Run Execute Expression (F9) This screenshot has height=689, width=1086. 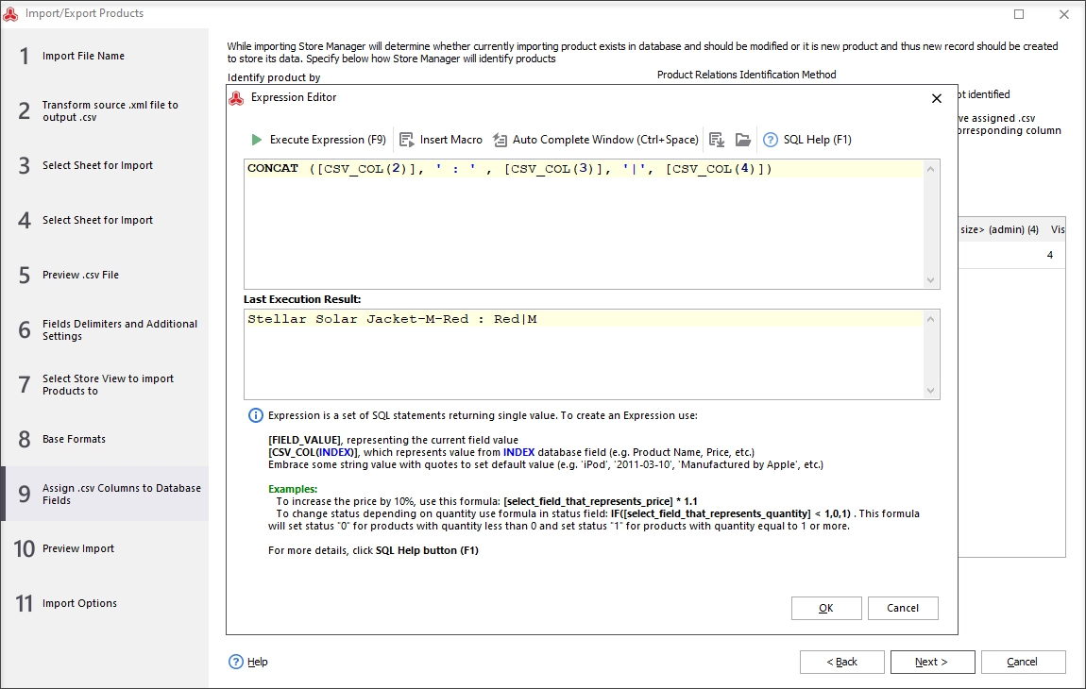318,140
